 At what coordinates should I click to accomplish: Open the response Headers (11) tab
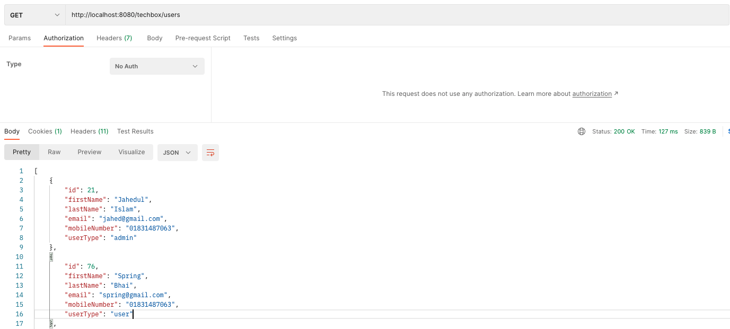coord(90,131)
